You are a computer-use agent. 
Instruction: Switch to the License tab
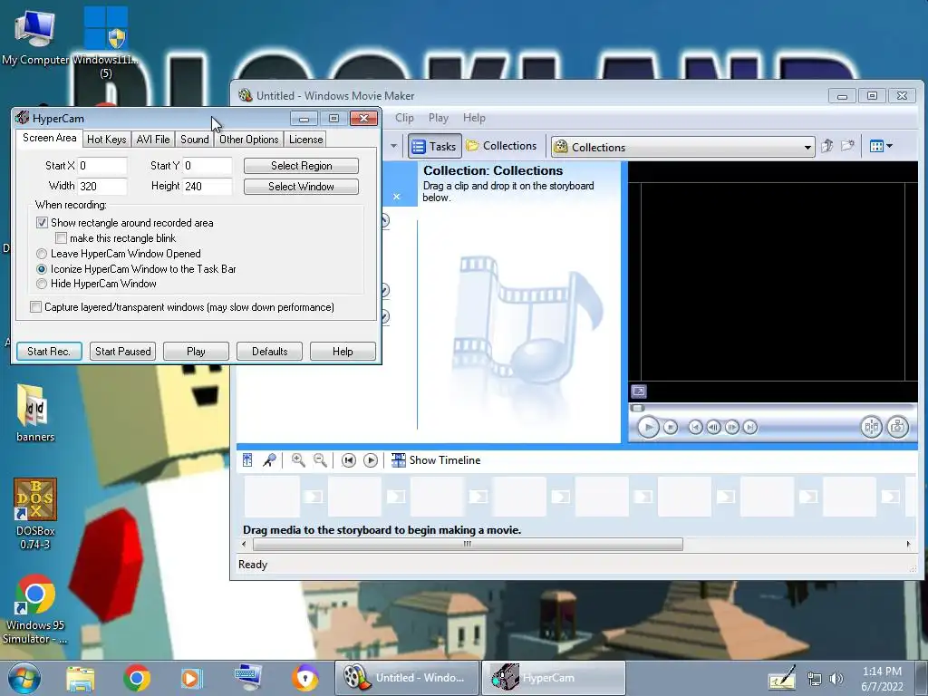pos(305,139)
